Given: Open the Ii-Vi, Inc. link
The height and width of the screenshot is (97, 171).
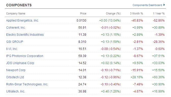Looking at the screenshot, I should click(12, 49).
